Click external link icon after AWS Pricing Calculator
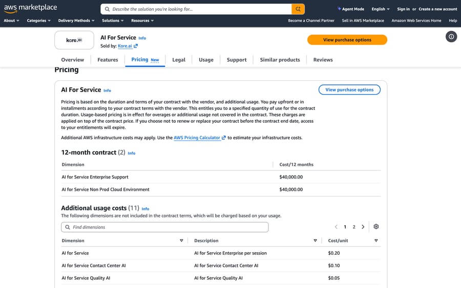This screenshot has height=288, width=461. click(x=224, y=138)
